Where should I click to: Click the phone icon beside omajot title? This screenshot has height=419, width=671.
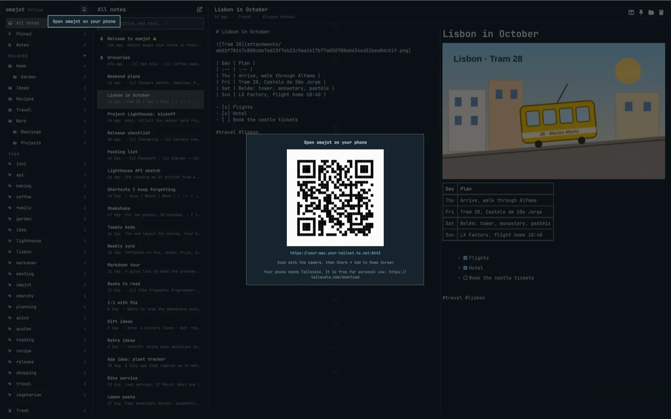(x=84, y=9)
